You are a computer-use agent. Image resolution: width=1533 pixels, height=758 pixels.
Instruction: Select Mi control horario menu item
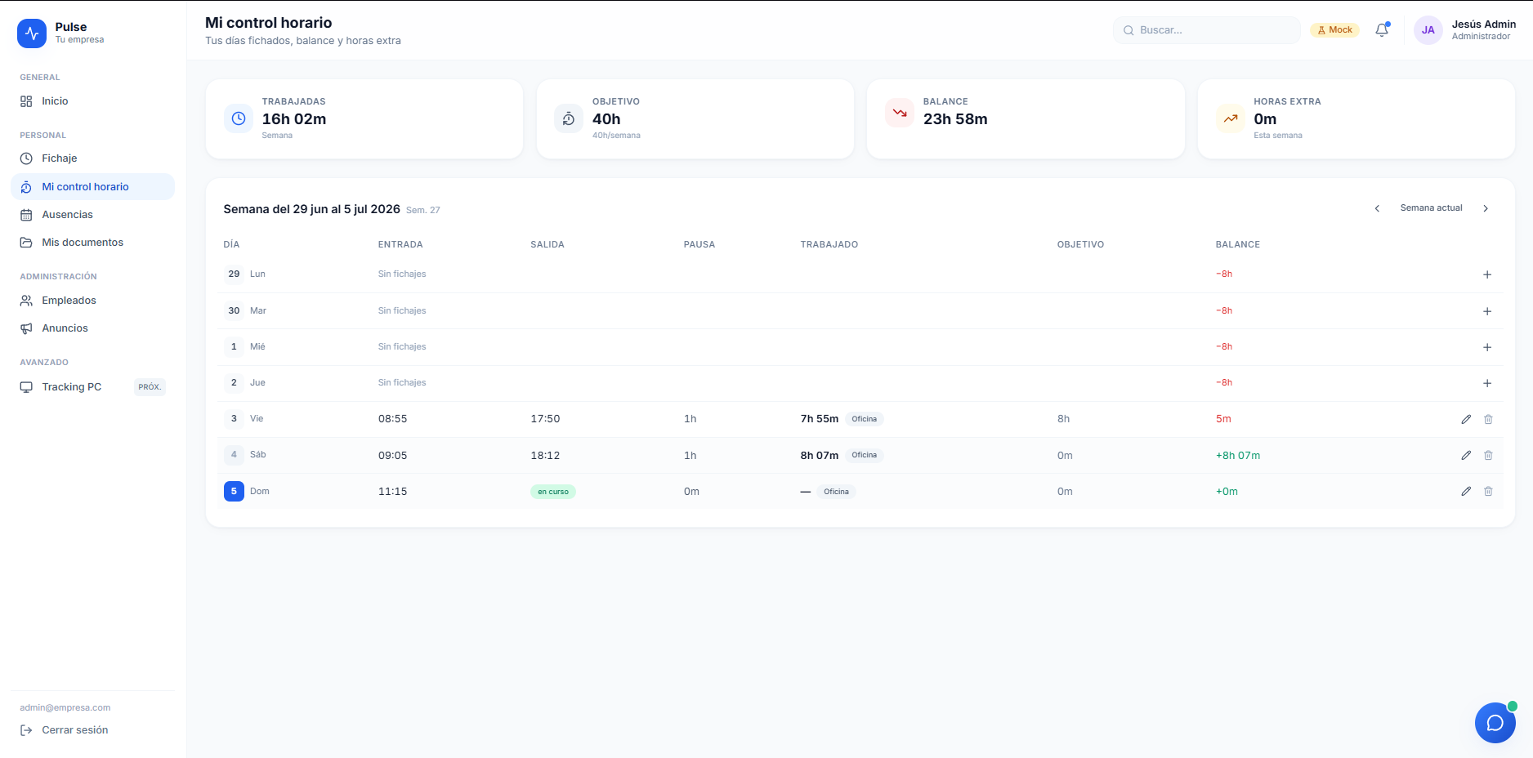tap(92, 187)
